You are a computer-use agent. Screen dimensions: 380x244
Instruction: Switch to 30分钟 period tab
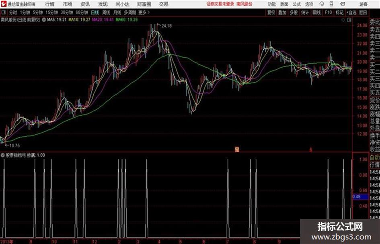coord(67,12)
